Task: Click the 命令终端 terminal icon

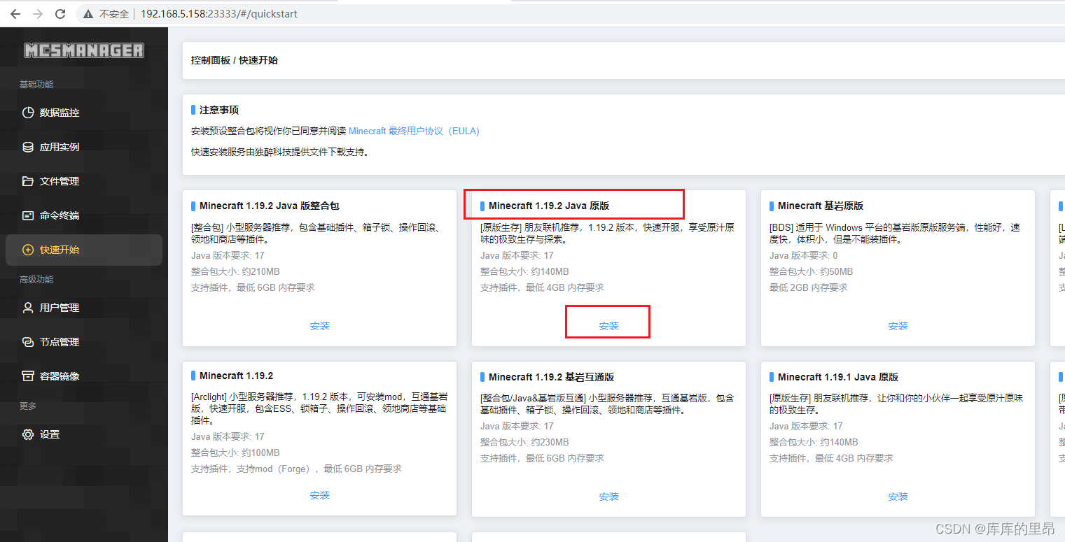Action: [28, 215]
